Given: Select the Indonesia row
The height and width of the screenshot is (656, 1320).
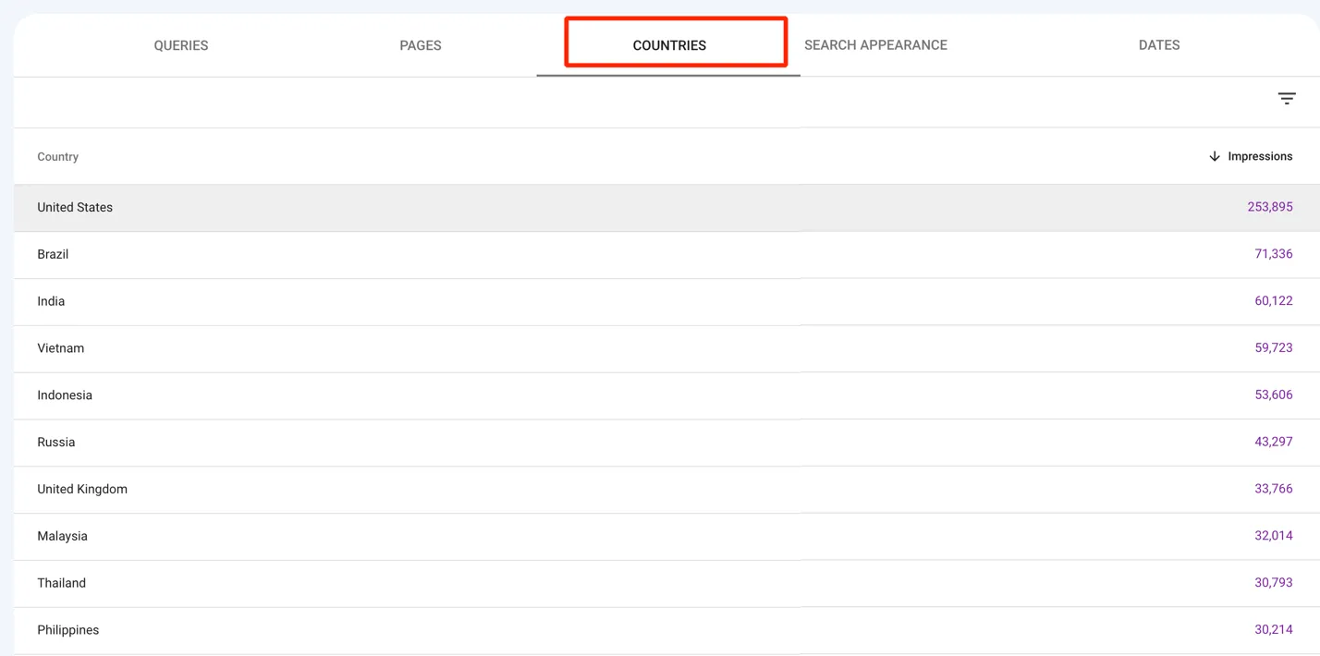Looking at the screenshot, I should (x=65, y=395).
